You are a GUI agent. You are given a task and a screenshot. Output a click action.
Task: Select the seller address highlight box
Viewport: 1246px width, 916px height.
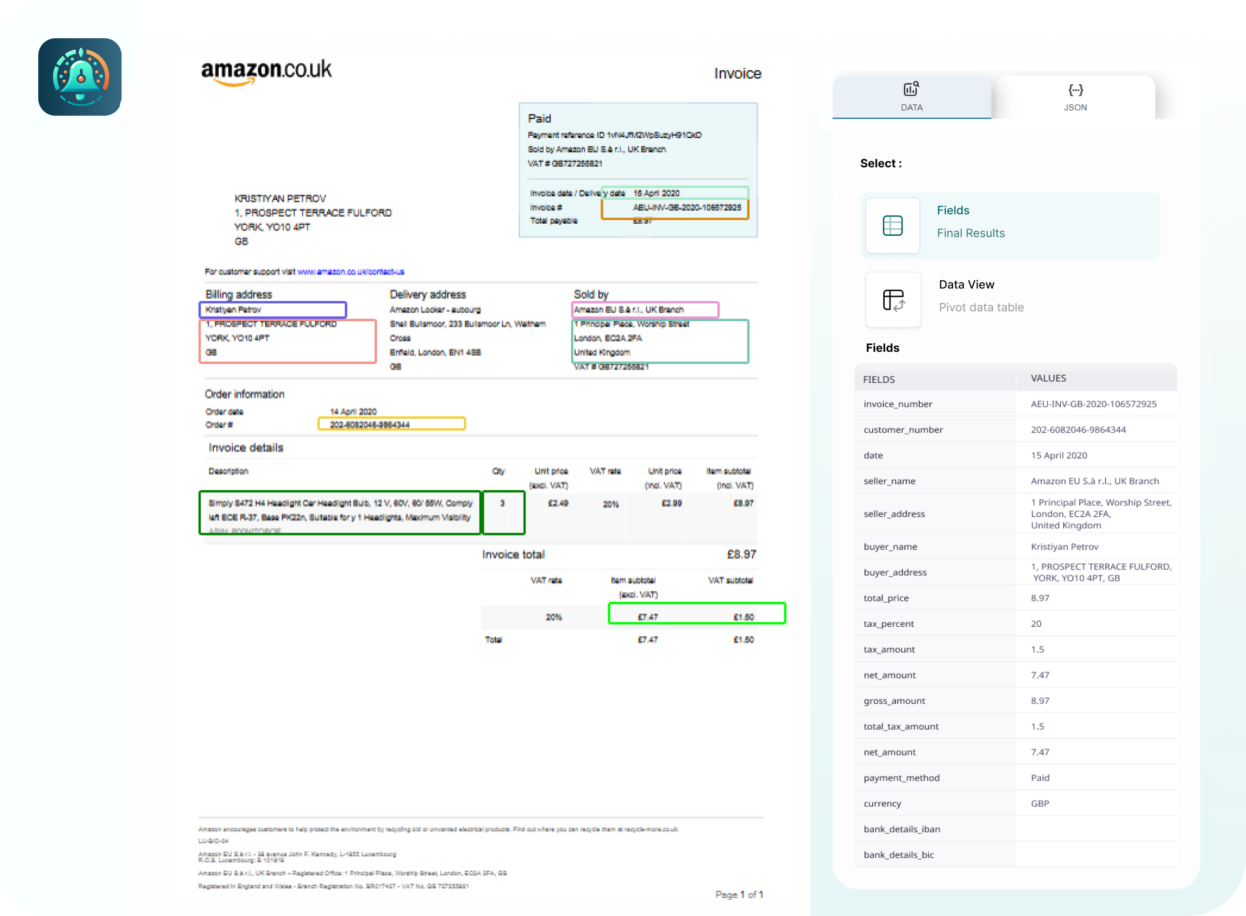(x=660, y=341)
